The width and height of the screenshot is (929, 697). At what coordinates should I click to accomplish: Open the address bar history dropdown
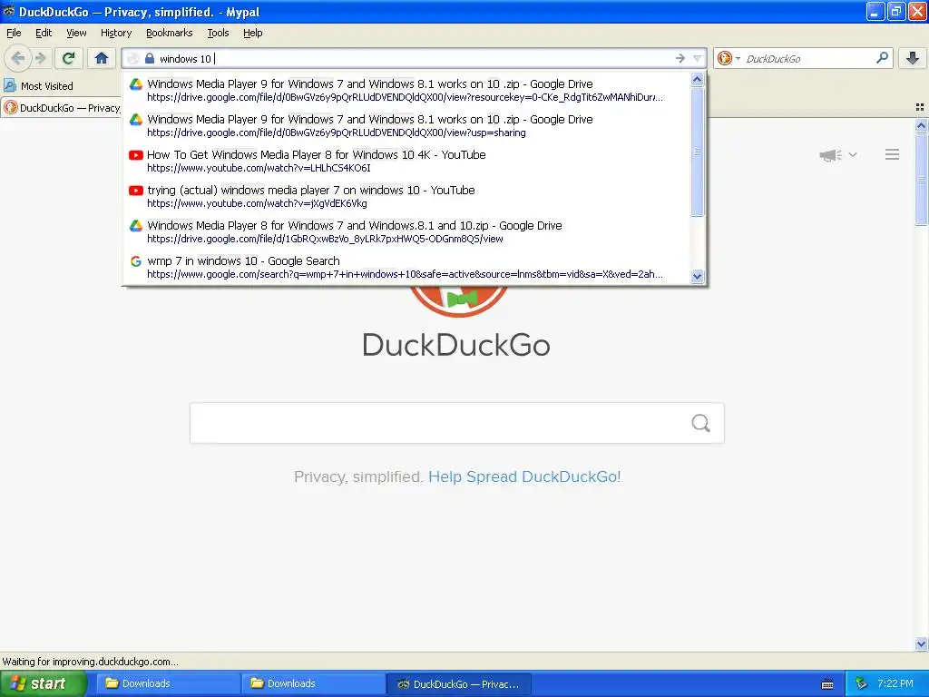698,58
